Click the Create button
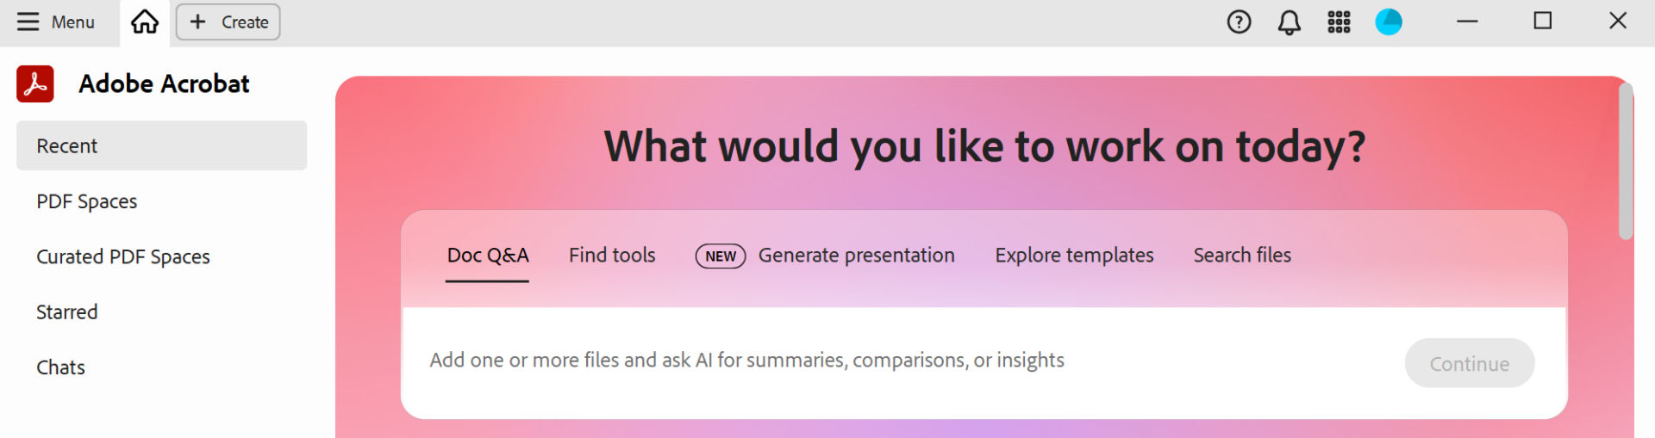1655x438 pixels. (228, 22)
